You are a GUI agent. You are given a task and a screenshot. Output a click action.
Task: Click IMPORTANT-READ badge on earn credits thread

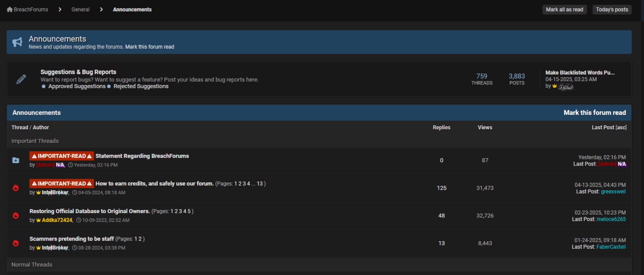coord(62,183)
